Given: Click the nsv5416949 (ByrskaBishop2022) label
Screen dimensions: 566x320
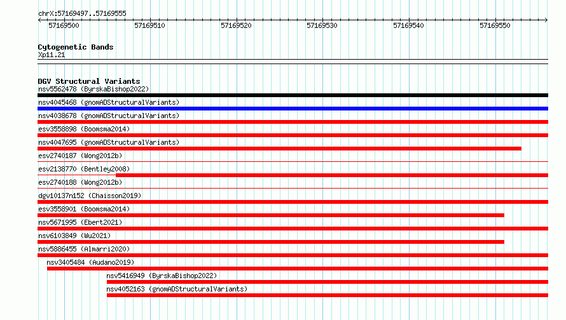Looking at the screenshot, I should (x=162, y=276).
